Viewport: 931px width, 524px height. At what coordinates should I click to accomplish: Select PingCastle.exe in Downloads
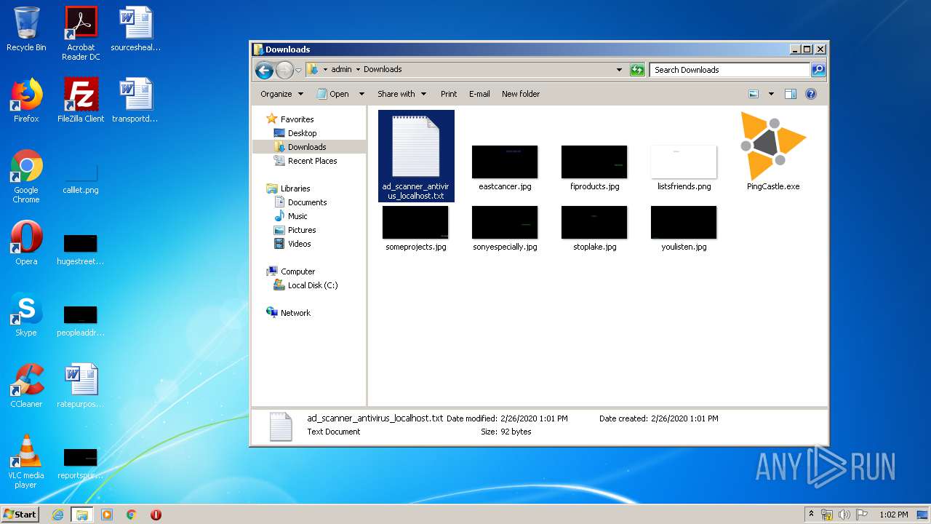[x=773, y=151]
